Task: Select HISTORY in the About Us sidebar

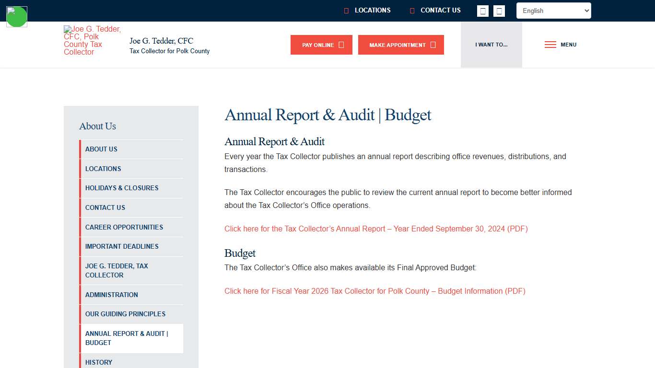Action: click(98, 362)
